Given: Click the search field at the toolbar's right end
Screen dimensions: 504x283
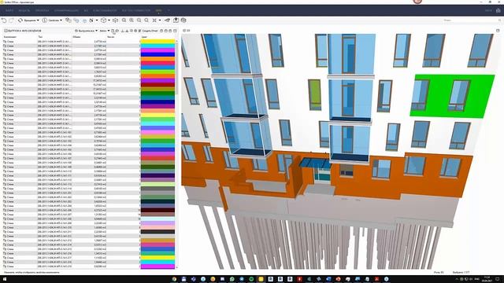Looking at the screenshot, I should (471, 20).
